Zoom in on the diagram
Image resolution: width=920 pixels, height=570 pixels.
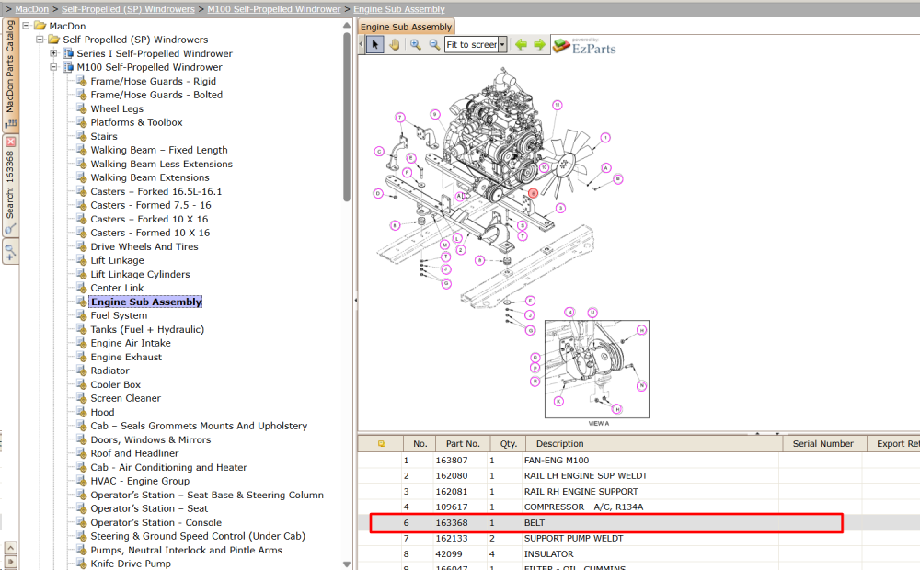[x=416, y=44]
